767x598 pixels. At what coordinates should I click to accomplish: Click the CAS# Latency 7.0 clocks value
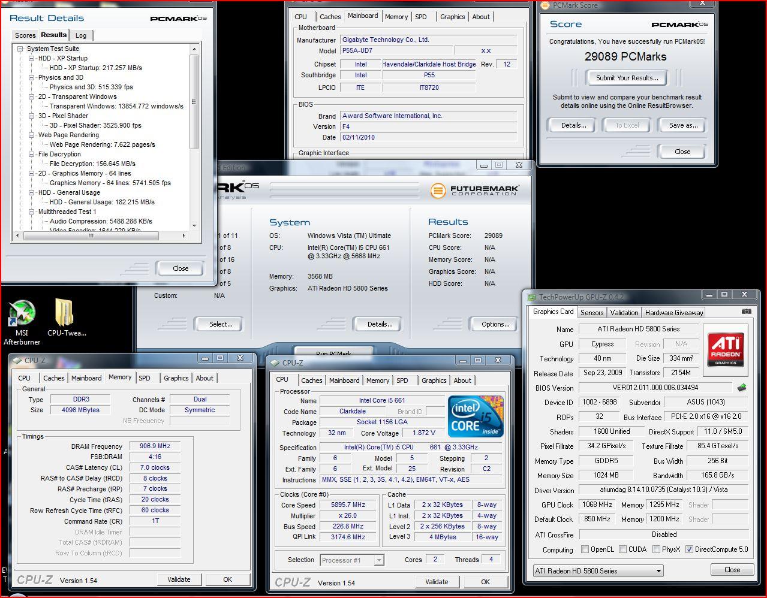click(155, 467)
